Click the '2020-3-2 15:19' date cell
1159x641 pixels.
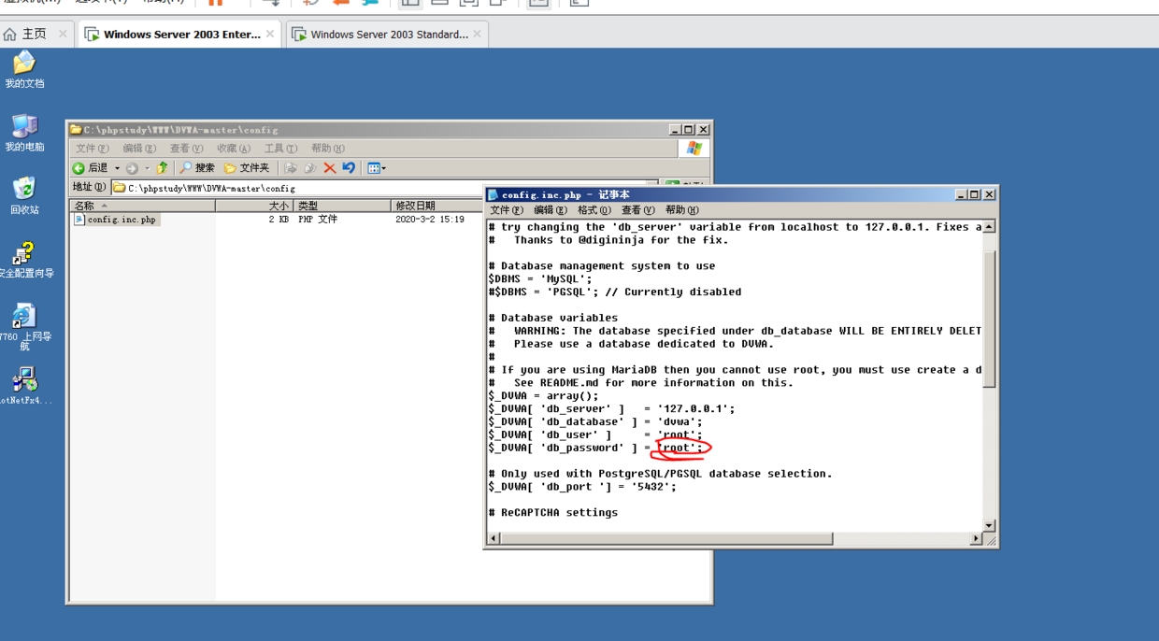[x=430, y=220]
